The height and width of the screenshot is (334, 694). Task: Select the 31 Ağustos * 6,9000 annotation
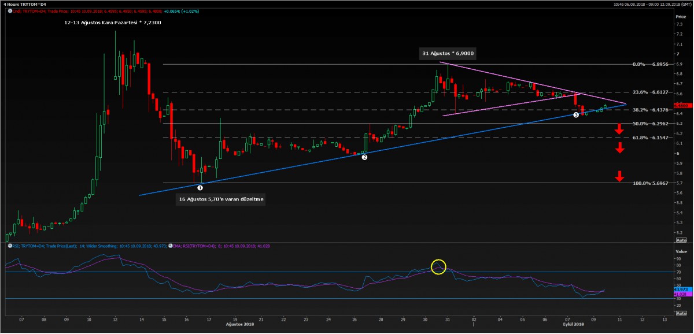[x=448, y=53]
